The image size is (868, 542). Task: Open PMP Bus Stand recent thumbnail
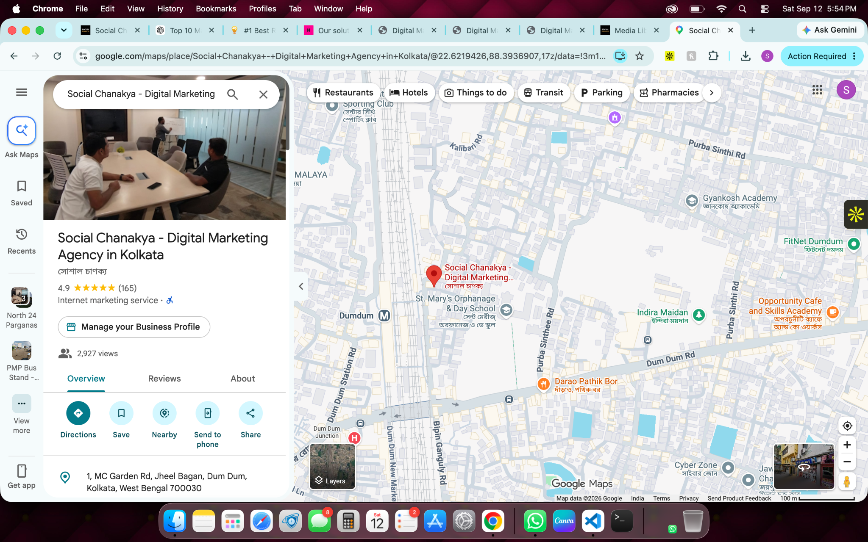coord(22,350)
